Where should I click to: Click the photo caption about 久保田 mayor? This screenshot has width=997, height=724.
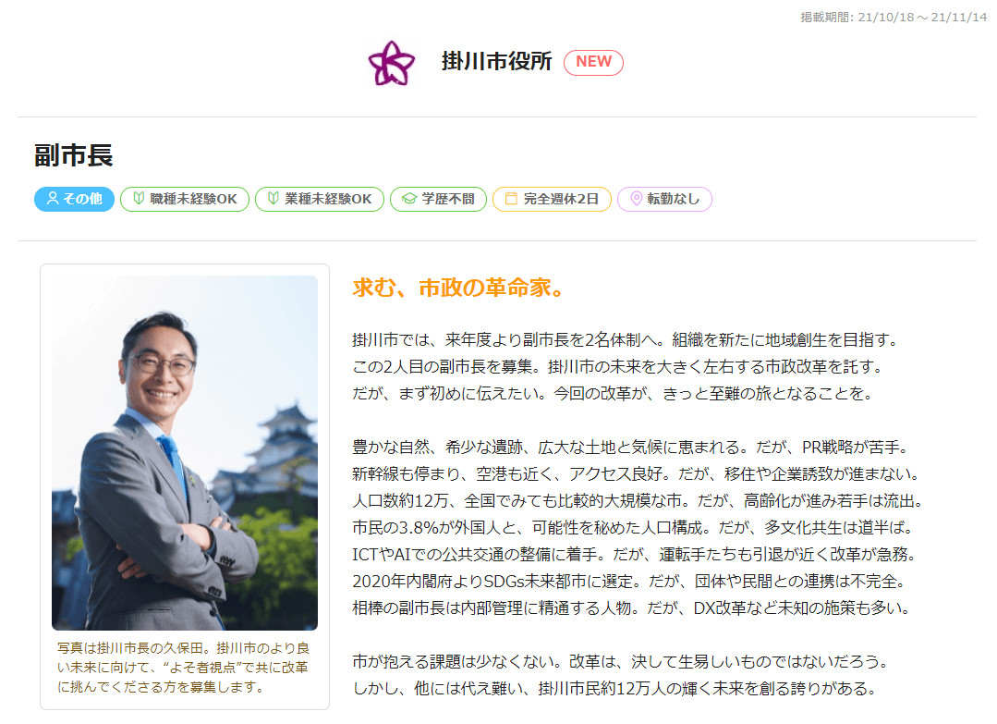tap(183, 668)
